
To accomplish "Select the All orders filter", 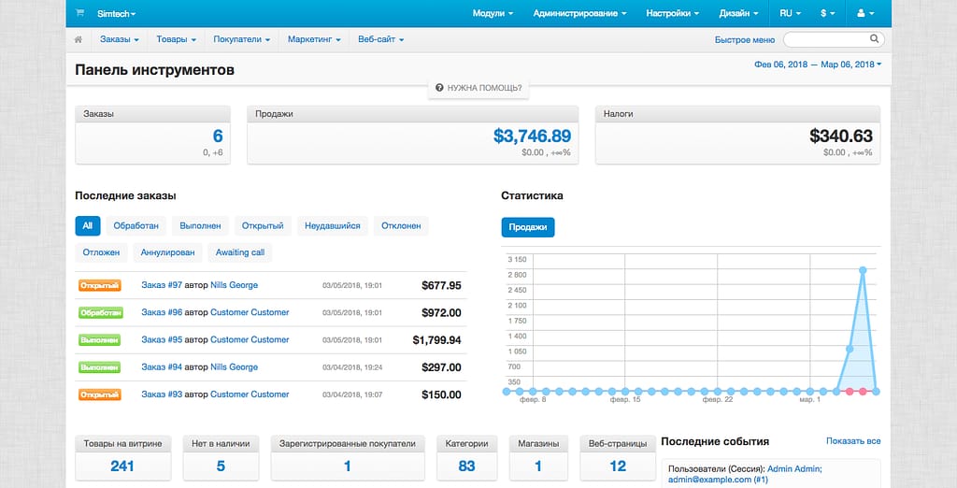I will tap(87, 225).
